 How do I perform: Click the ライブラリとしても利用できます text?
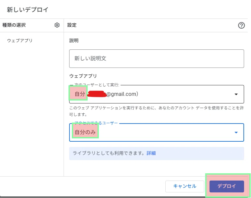108,153
